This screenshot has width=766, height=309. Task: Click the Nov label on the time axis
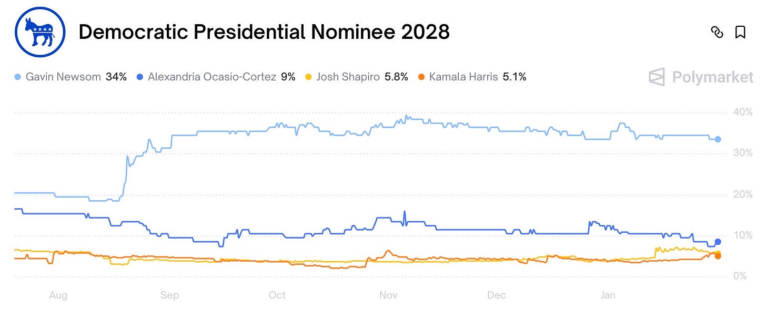[388, 295]
